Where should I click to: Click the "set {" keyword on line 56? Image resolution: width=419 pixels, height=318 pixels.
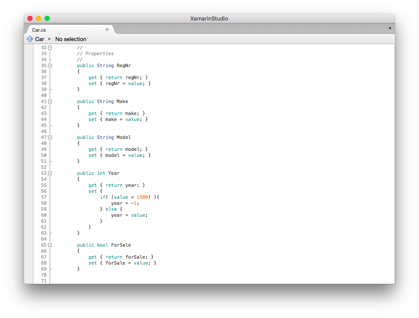[x=96, y=191]
